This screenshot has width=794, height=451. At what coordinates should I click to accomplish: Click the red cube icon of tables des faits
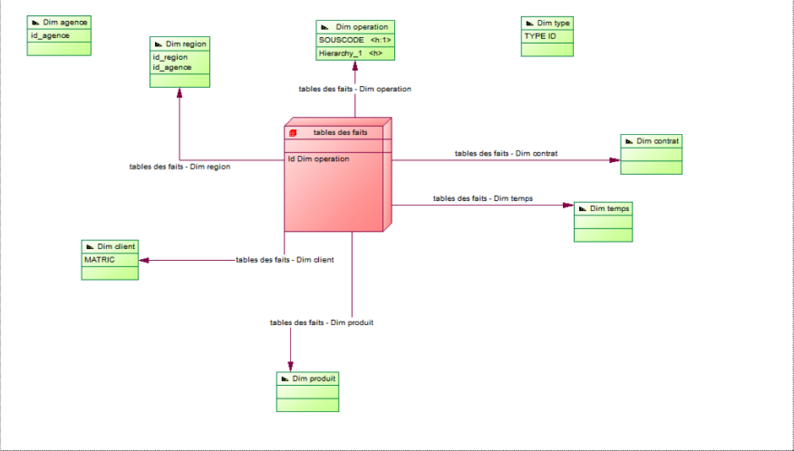click(293, 133)
